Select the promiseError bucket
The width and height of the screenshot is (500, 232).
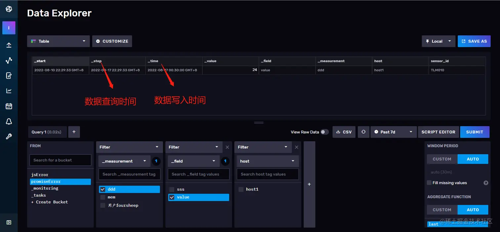tap(61, 181)
